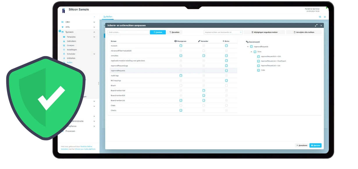The height and width of the screenshot is (169, 358).
Task: Click Wijzigingen ongedaan maken button
Action: [264, 32]
